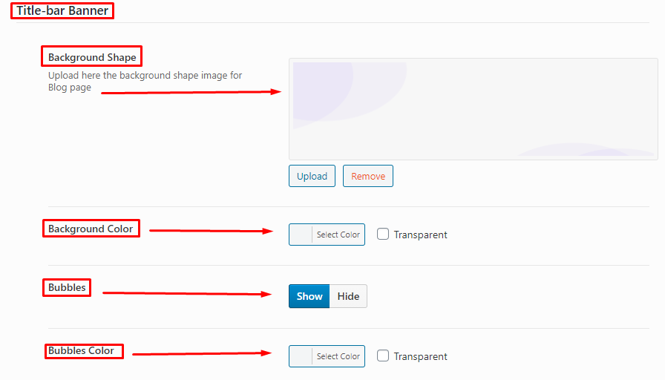
Task: Set Bubbles to Show
Action: [309, 296]
